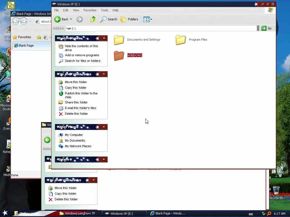Select the WINDOWS folder icon
This screenshot has height=217, width=290.
point(119,56)
